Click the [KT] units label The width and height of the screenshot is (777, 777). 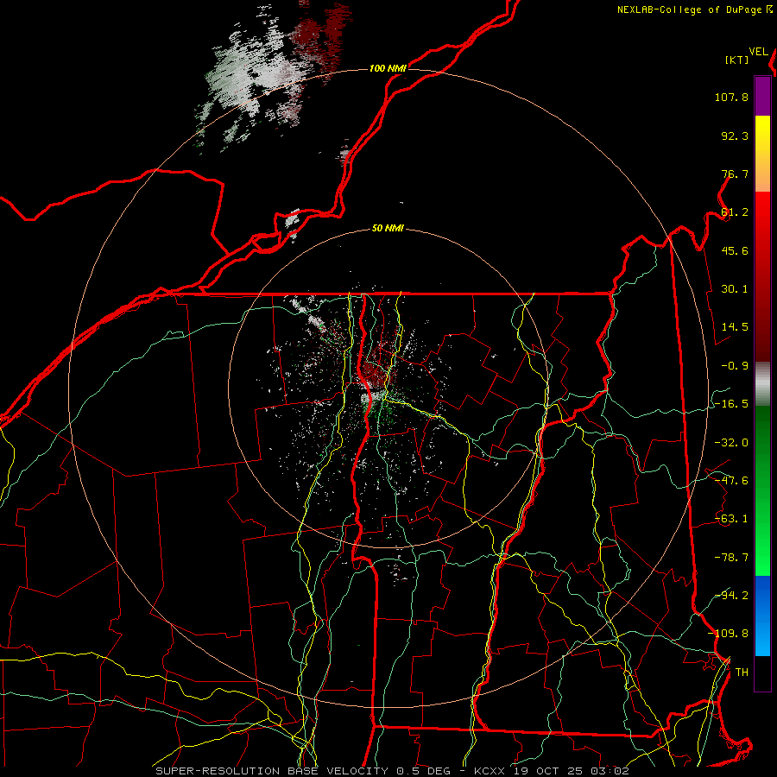point(737,60)
